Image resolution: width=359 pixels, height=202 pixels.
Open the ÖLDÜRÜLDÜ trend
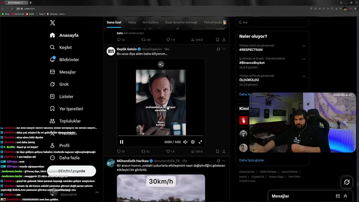coord(249,80)
